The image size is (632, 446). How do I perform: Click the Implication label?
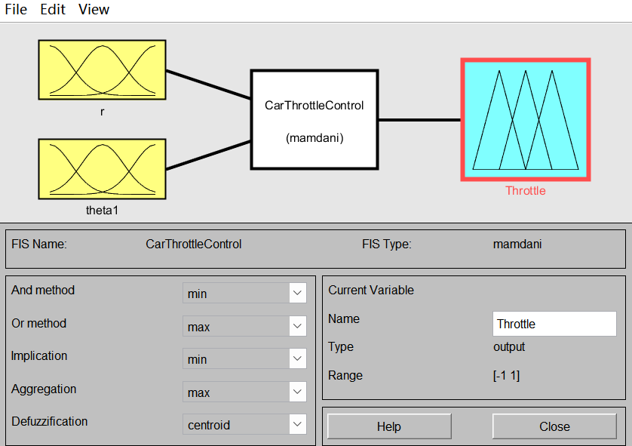pos(39,355)
